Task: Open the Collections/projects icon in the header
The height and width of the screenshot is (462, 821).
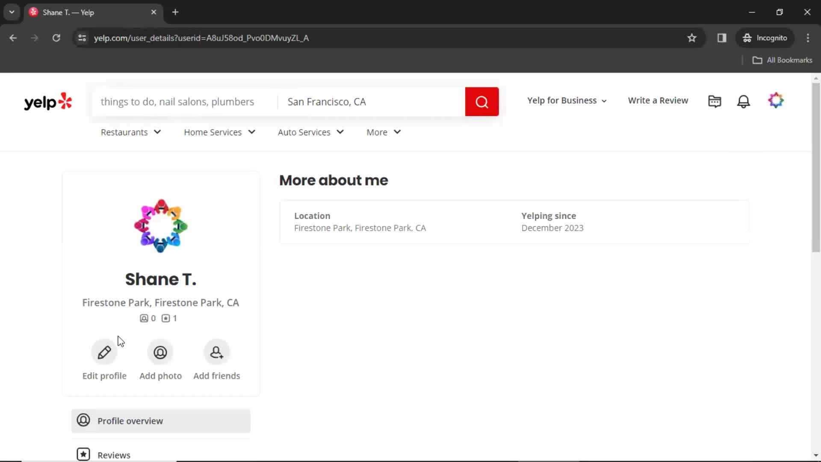Action: 715,101
